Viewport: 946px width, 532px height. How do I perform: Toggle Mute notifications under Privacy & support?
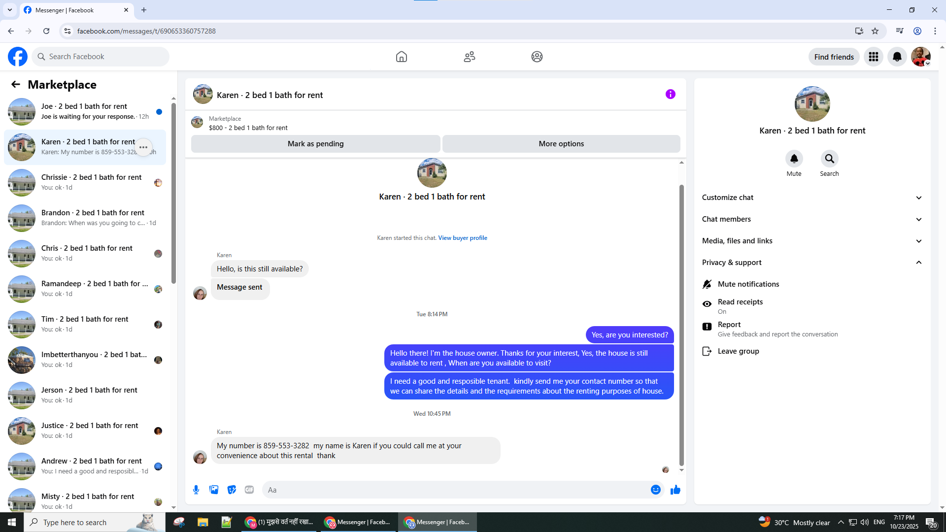pos(748,284)
